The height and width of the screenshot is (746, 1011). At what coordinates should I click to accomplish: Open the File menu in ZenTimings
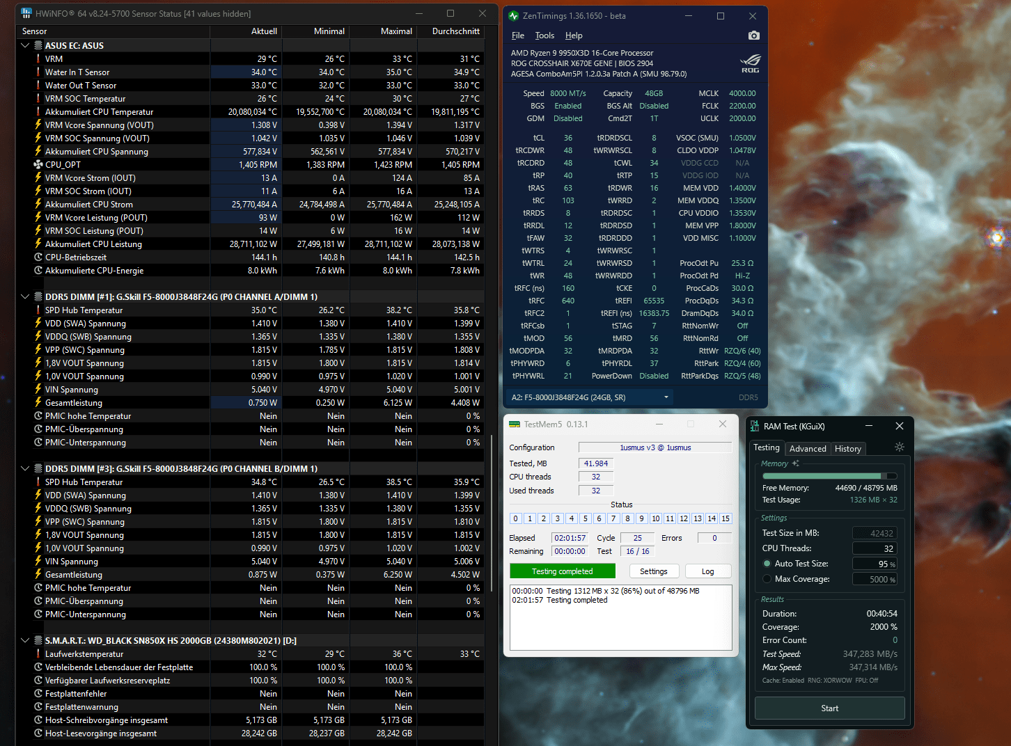tap(518, 35)
